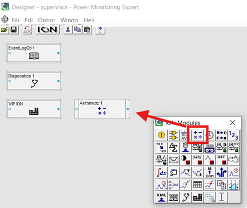
Task: Pick the sigma with triangle module icon
Action: point(173,147)
